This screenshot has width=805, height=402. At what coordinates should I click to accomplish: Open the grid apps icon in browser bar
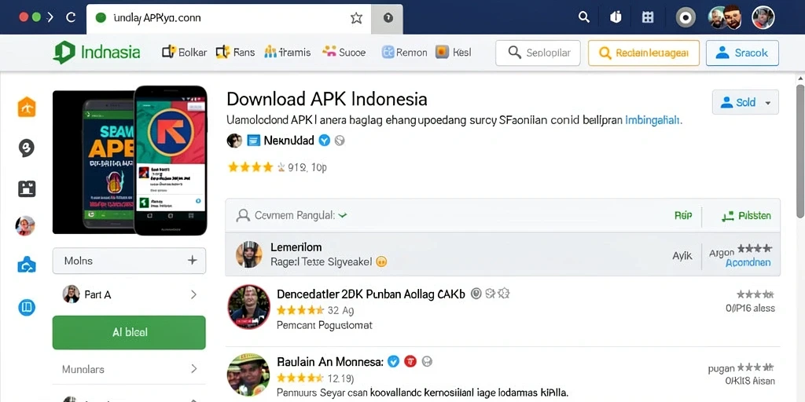[648, 17]
